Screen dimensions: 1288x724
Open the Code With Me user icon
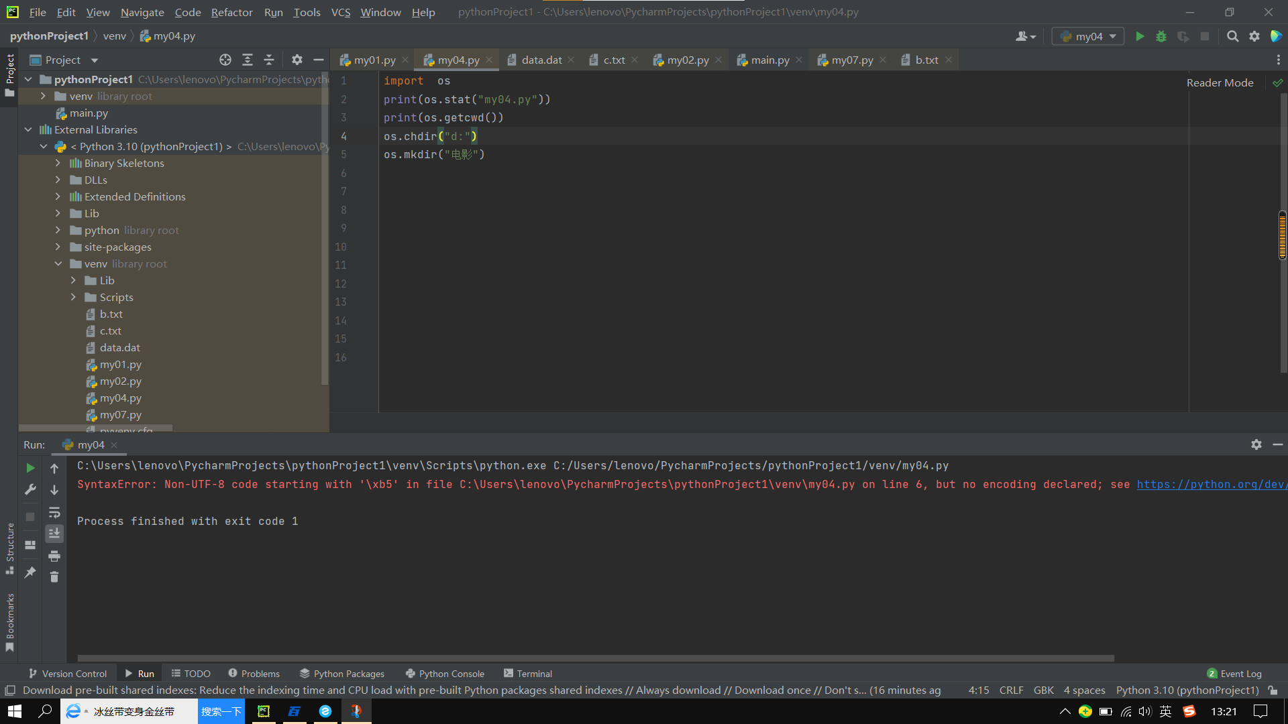1025,36
